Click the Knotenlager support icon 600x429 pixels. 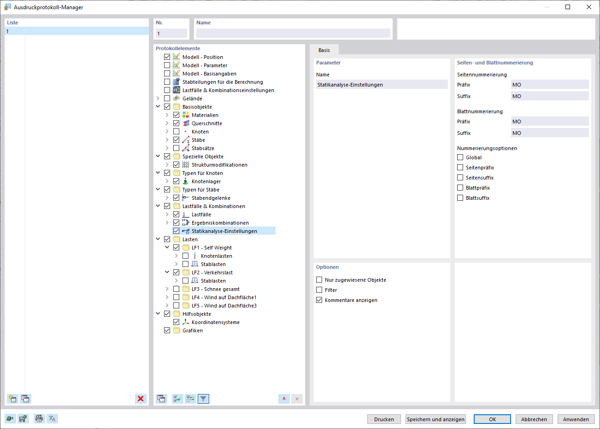point(186,181)
